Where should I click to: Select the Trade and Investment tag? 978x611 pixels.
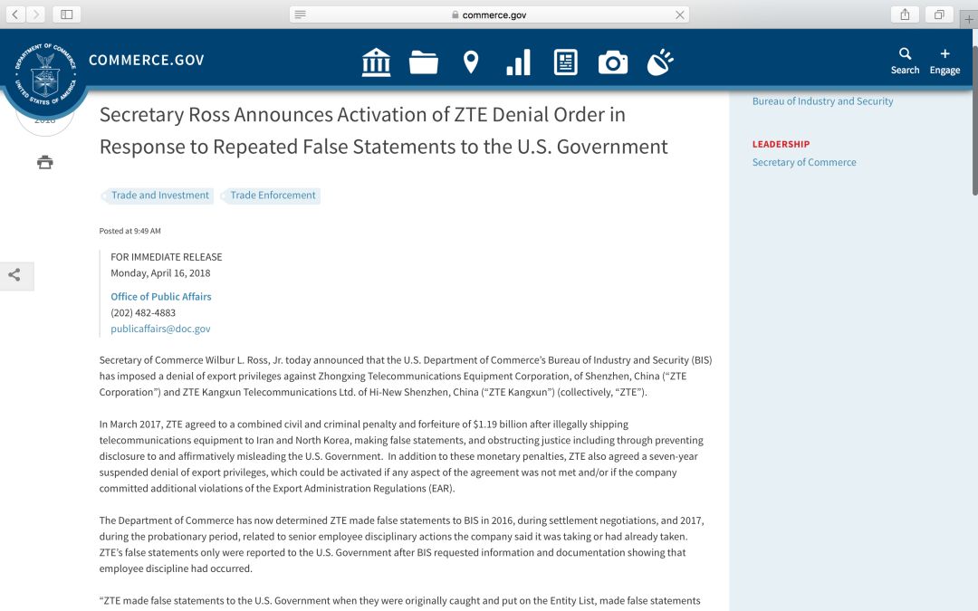(159, 196)
